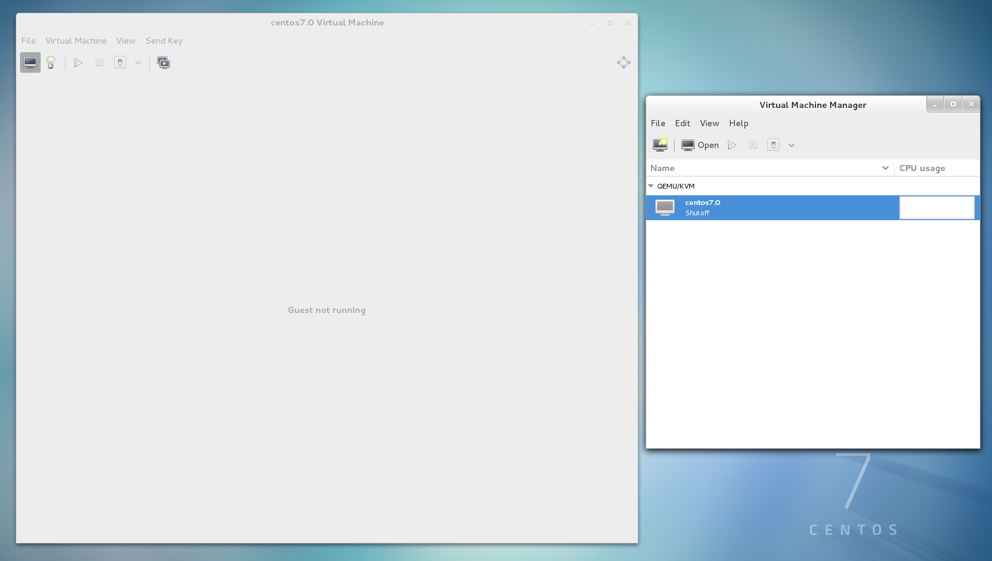Shut down VM in Virtual Machine Manager toolbar
The width and height of the screenshot is (992, 561).
point(774,145)
